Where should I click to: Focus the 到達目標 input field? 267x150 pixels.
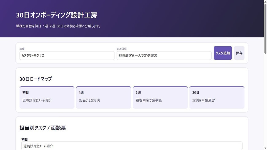164,56
